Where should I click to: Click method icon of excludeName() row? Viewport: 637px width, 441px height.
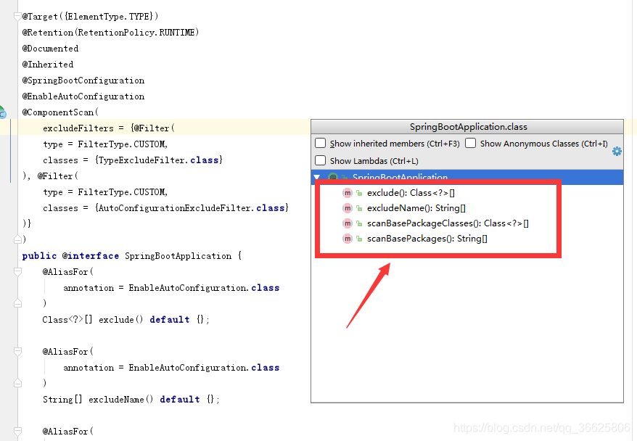(348, 208)
